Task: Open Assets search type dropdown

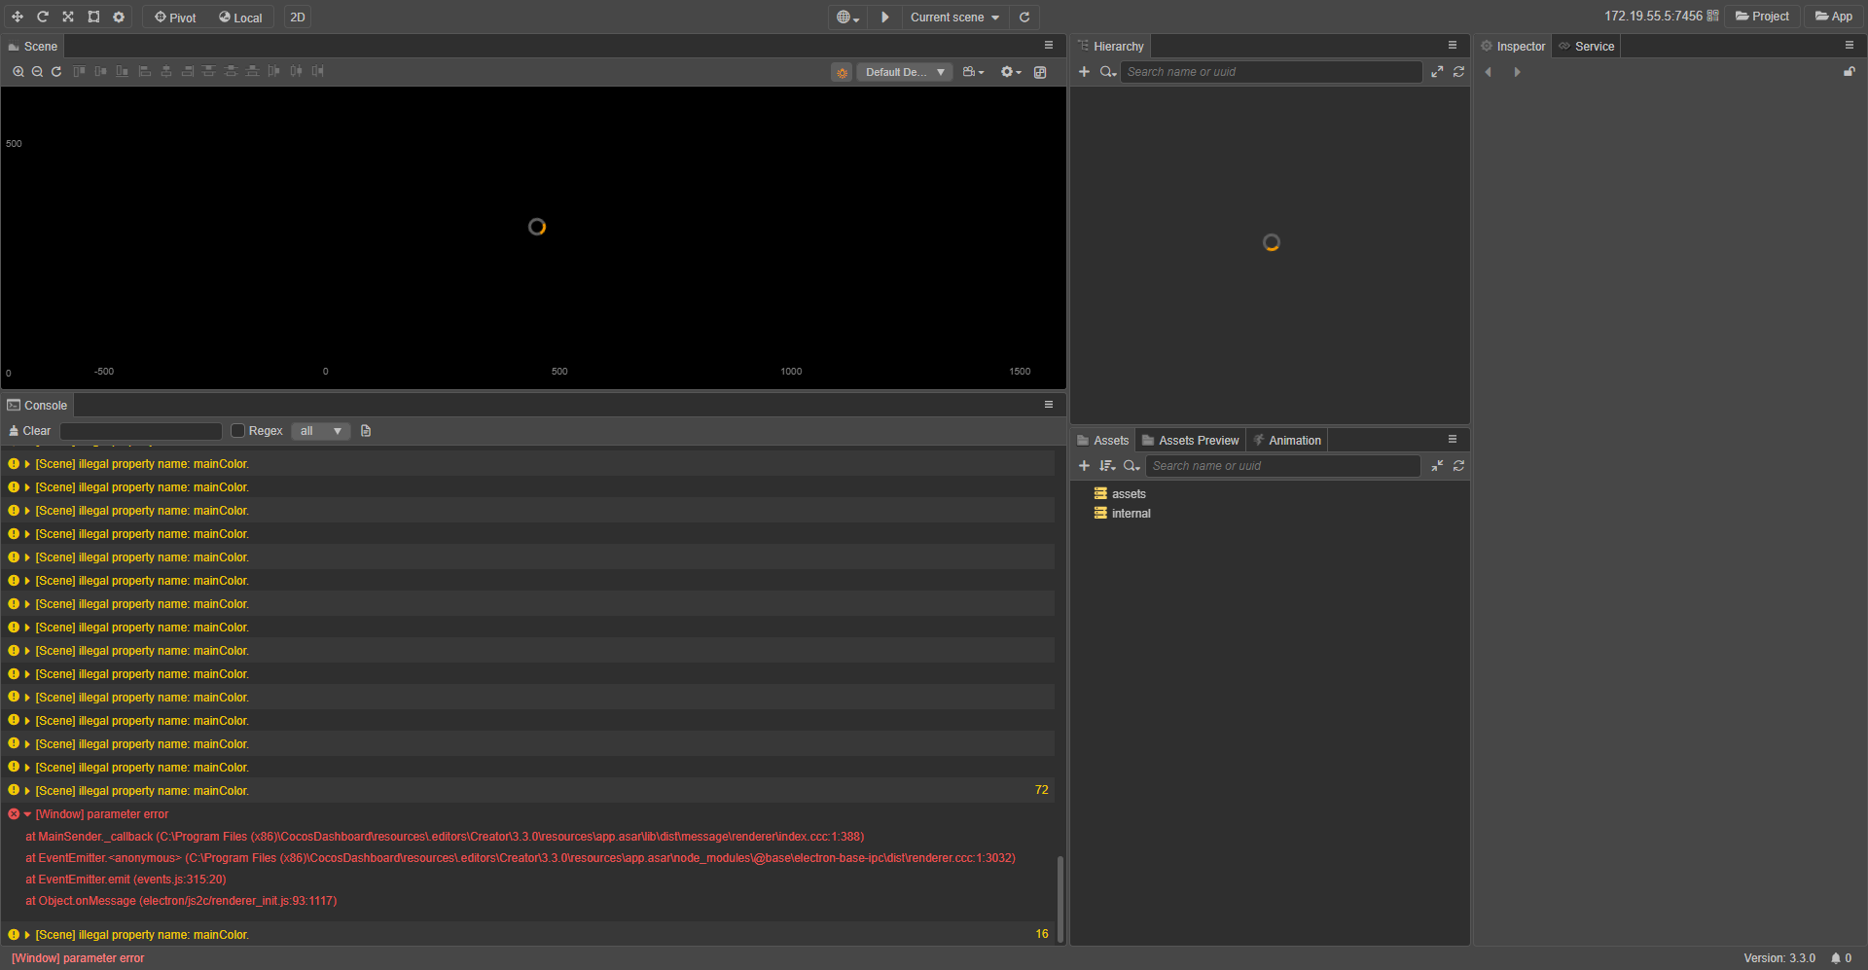Action: (x=1132, y=465)
